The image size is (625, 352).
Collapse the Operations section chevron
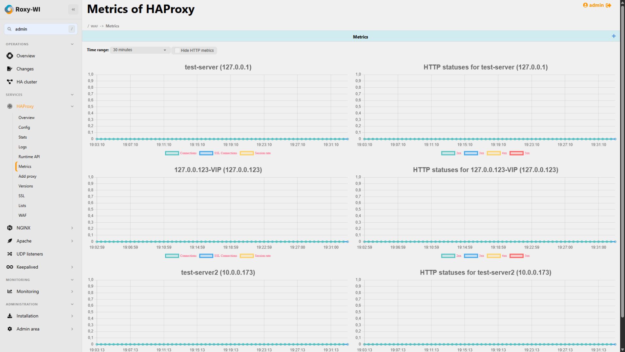72,44
